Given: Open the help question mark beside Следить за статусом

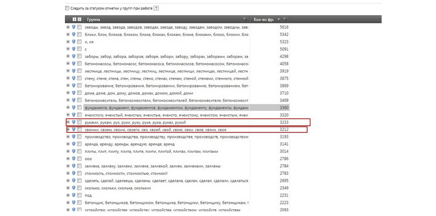Looking at the screenshot, I should (x=156, y=9).
